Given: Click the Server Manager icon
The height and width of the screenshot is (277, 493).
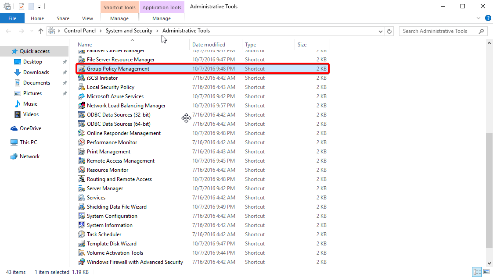Looking at the screenshot, I should 81,188.
